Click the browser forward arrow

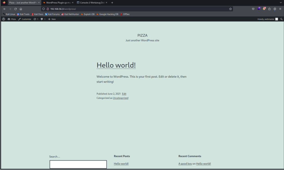pyautogui.click(x=10, y=9)
